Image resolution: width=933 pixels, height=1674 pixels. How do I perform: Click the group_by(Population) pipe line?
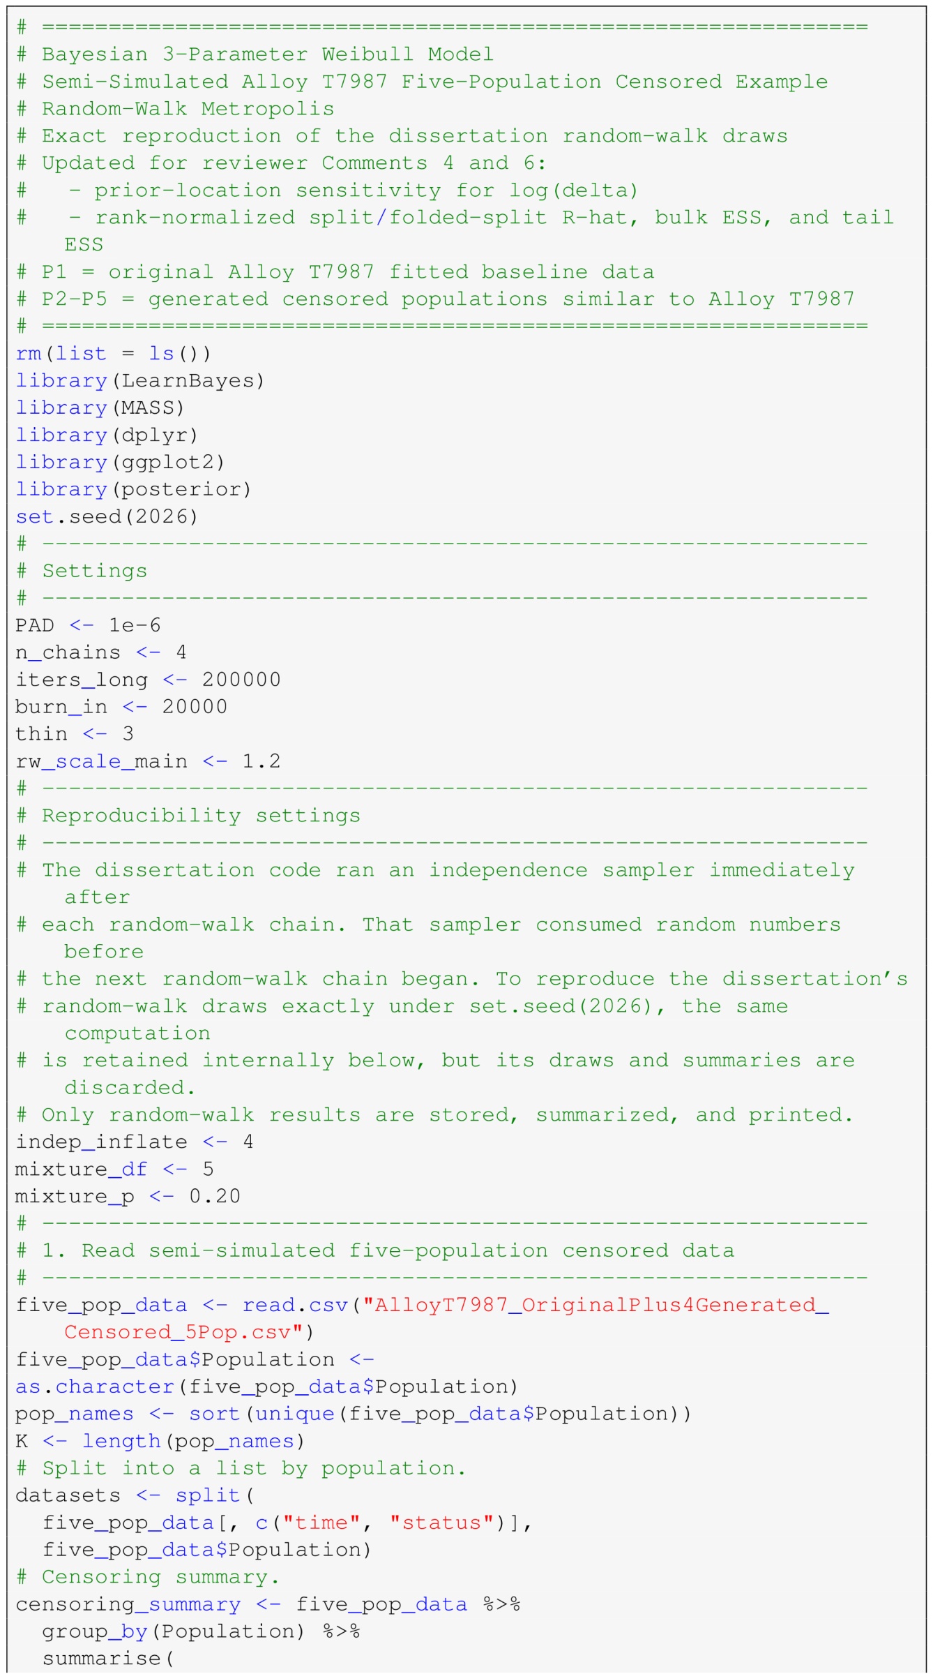pos(201,1631)
